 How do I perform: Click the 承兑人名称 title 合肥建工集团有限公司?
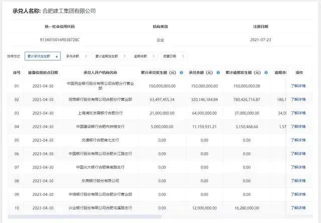point(69,11)
